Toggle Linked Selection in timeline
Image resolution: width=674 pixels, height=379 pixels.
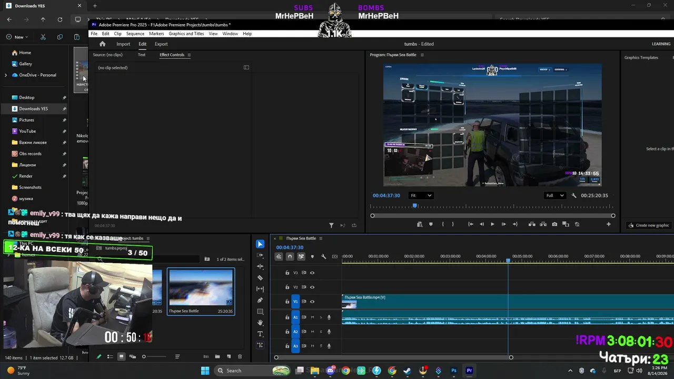[301, 256]
